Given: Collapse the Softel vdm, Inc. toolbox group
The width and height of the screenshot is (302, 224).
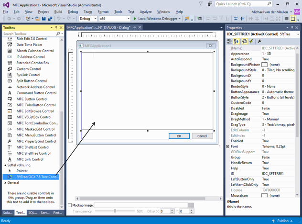Looking at the screenshot, I should point(5,165).
